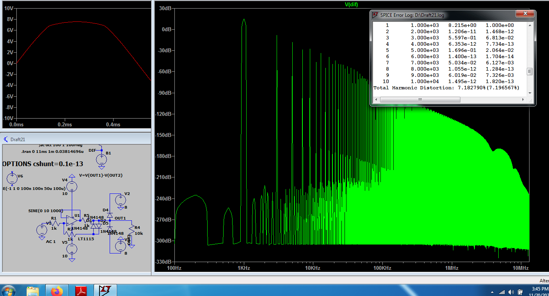This screenshot has width=549, height=296.
Task: Open the Windows Start menu
Action: click(x=9, y=291)
